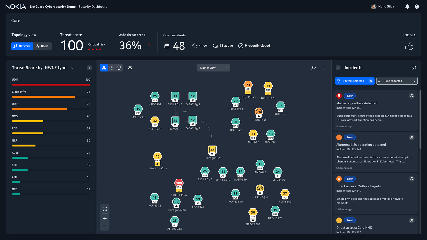Filter by 9 recently closed incidents
427x240 pixels.
coord(254,46)
